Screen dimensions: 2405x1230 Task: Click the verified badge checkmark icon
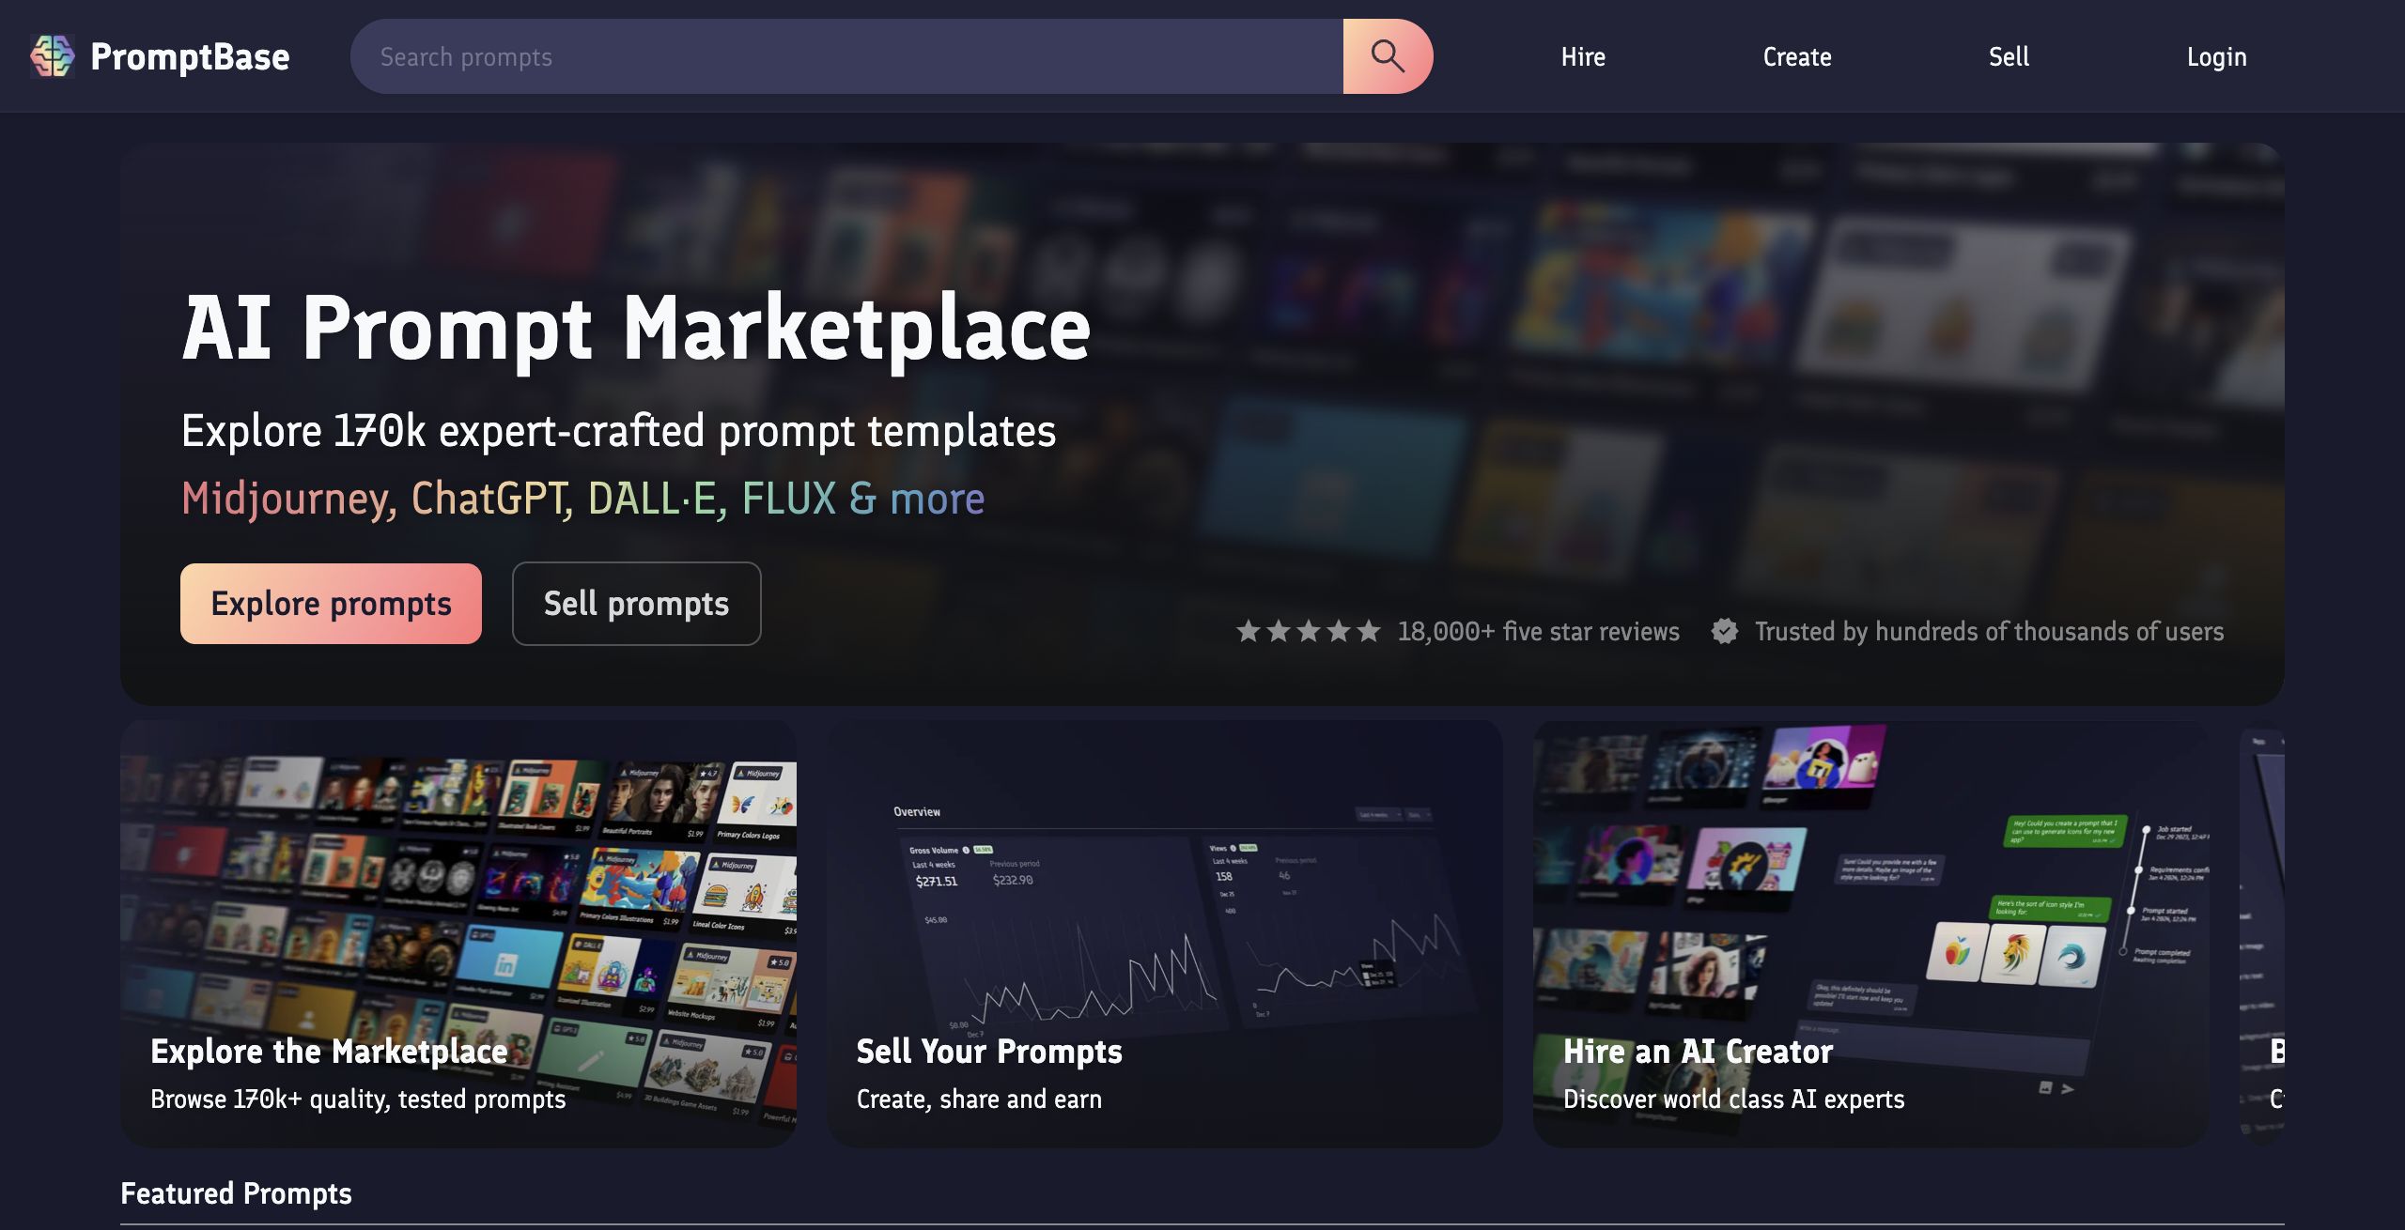click(x=1724, y=632)
